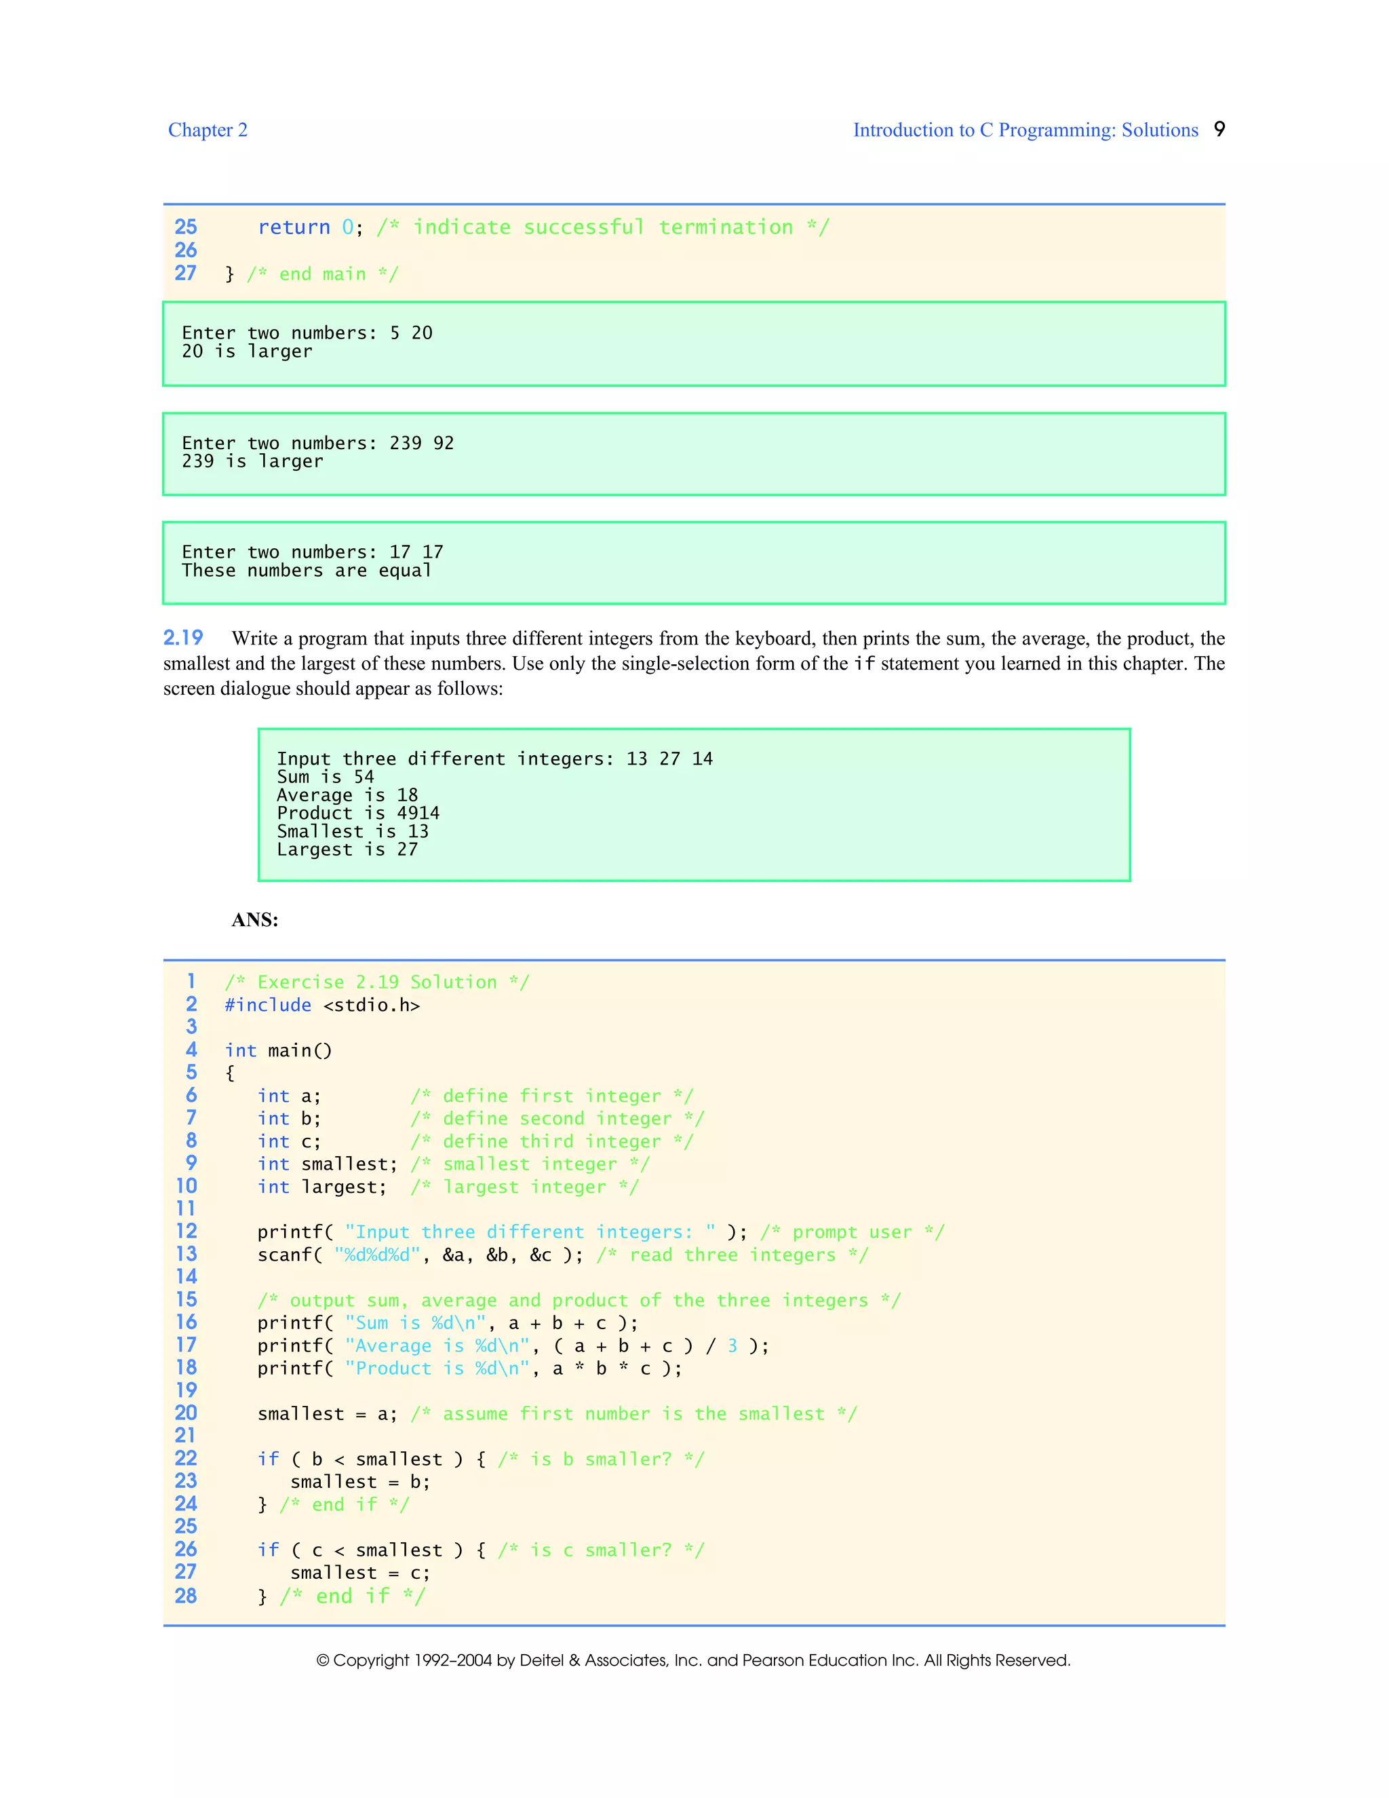Image resolution: width=1389 pixels, height=1798 pixels.
Task: Click the '20 is larger' output line
Action: click(247, 351)
